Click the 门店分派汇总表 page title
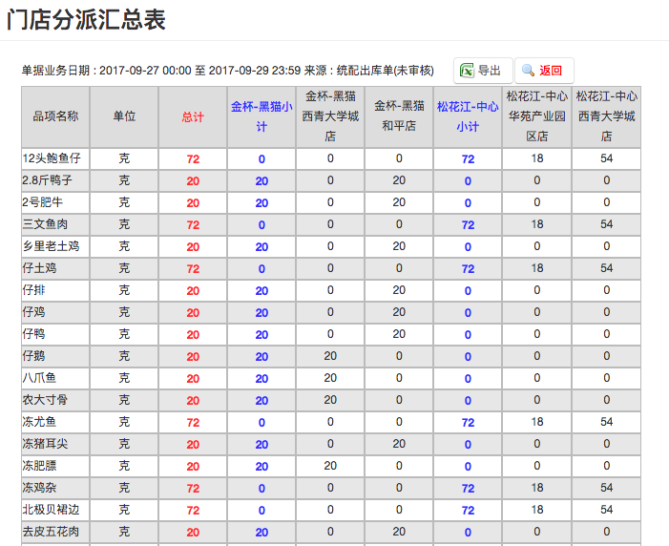669x546 pixels. tap(86, 20)
